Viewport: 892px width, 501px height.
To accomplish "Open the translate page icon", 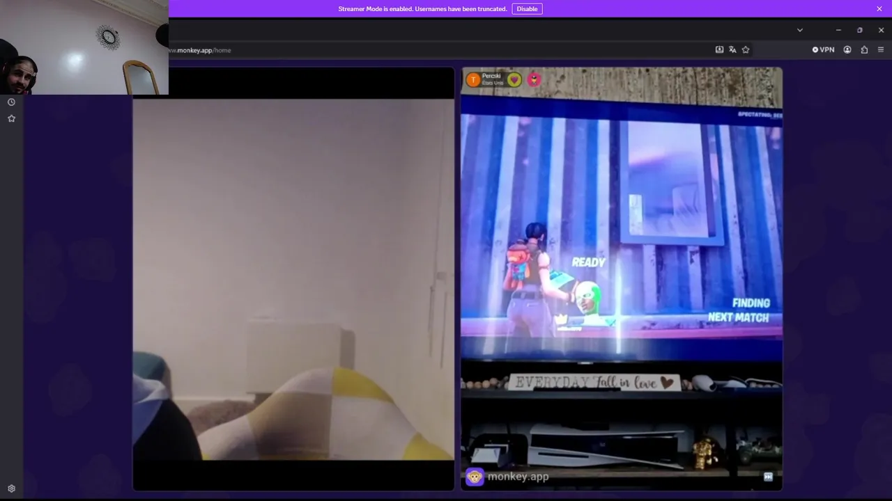I will (x=732, y=49).
